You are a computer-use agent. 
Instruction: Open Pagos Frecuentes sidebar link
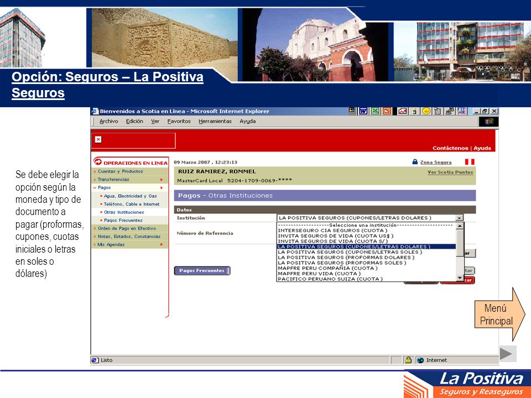click(x=123, y=221)
